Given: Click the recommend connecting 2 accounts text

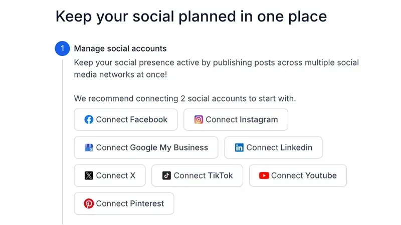Looking at the screenshot, I should pyautogui.click(x=185, y=98).
